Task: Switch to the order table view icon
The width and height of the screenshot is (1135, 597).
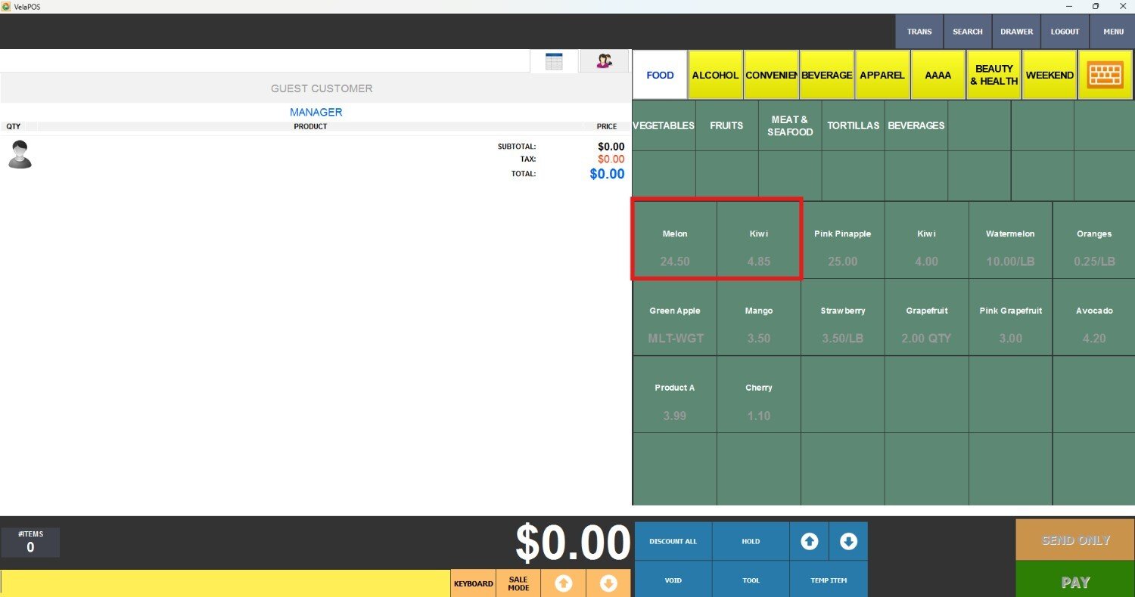Action: [554, 61]
